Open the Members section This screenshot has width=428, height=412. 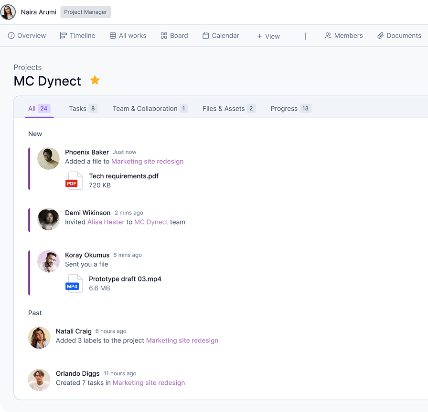coord(344,36)
